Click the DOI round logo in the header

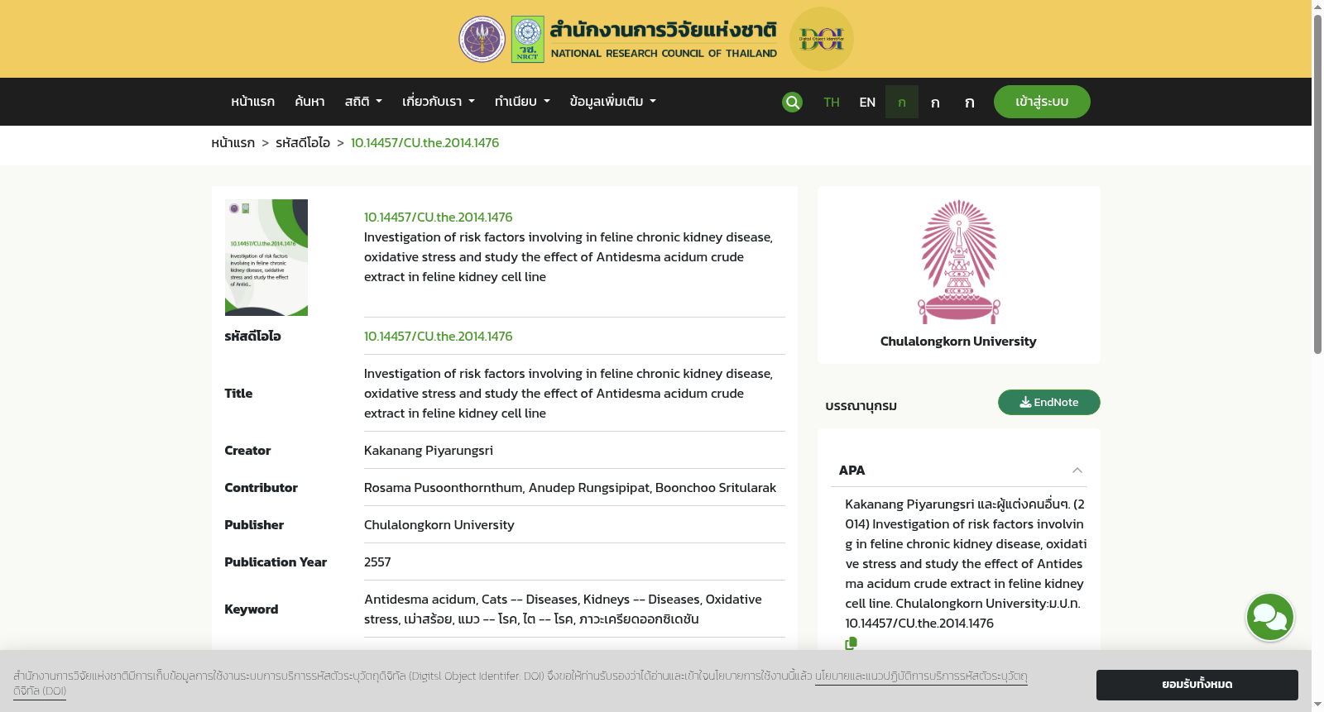[821, 39]
